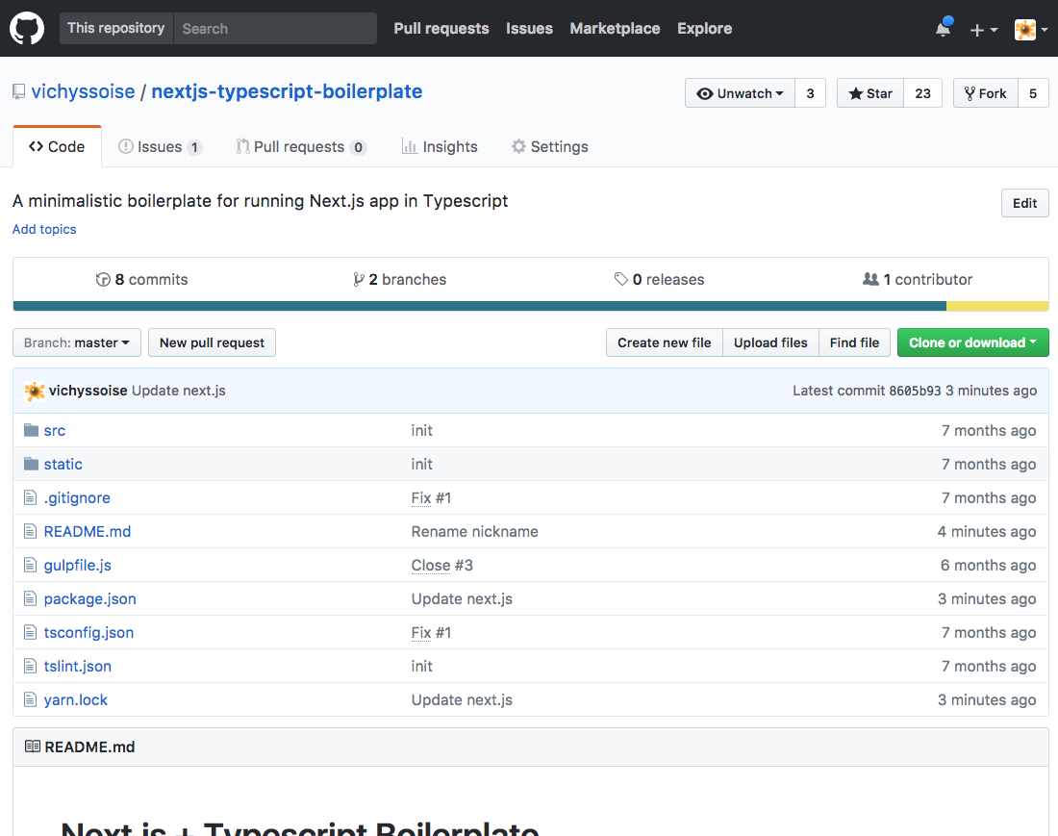Viewport: 1058px width, 836px height.
Task: Switch to the Issues tab
Action: click(160, 147)
